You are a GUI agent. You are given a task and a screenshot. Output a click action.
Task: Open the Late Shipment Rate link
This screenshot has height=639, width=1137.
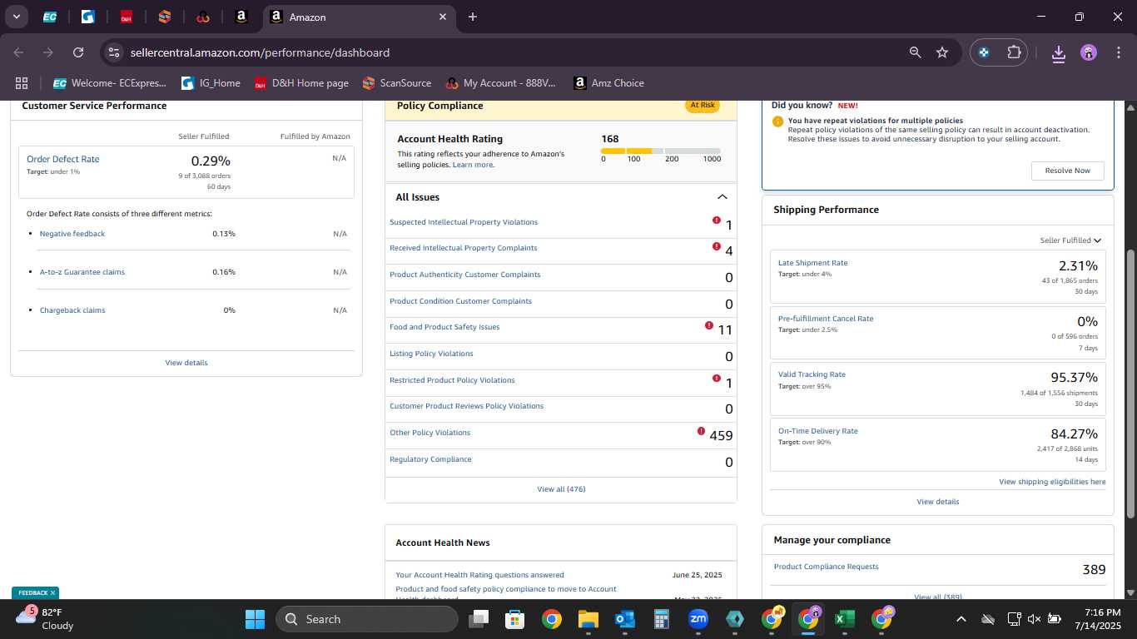coord(812,263)
